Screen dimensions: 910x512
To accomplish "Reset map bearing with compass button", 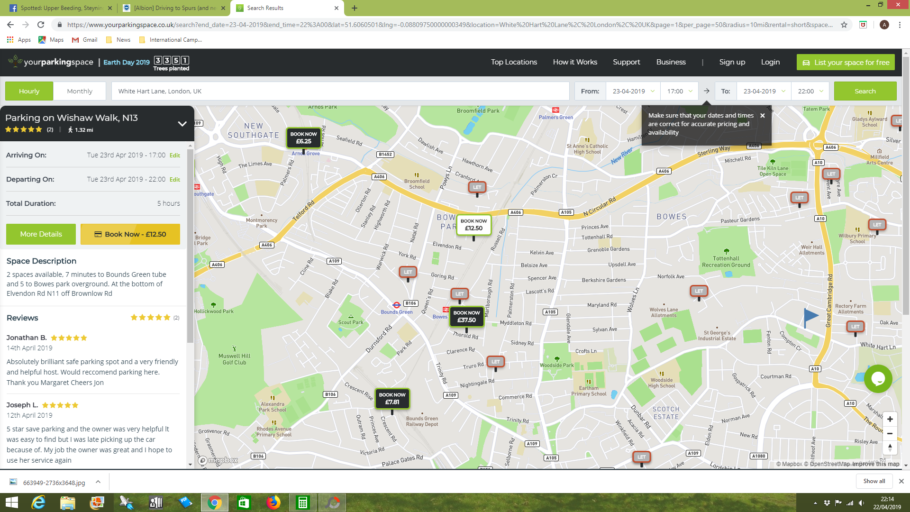I will tap(890, 448).
